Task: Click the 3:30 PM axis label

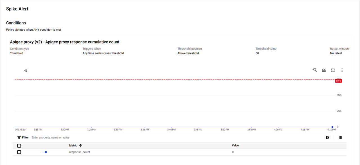Action: (x=118, y=130)
